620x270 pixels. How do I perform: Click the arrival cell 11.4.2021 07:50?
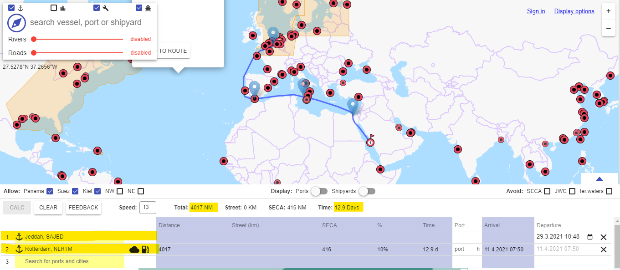pos(504,249)
